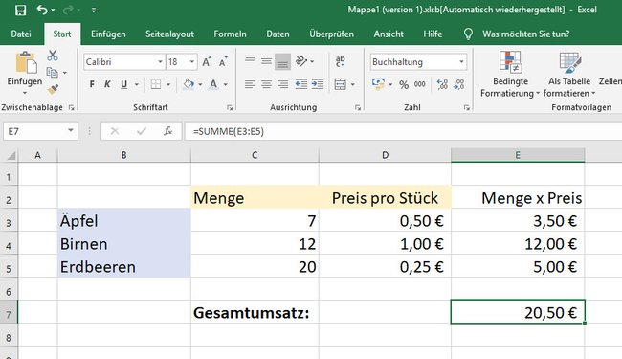
Task: Open the name box dropdown arrow
Action: [71, 131]
